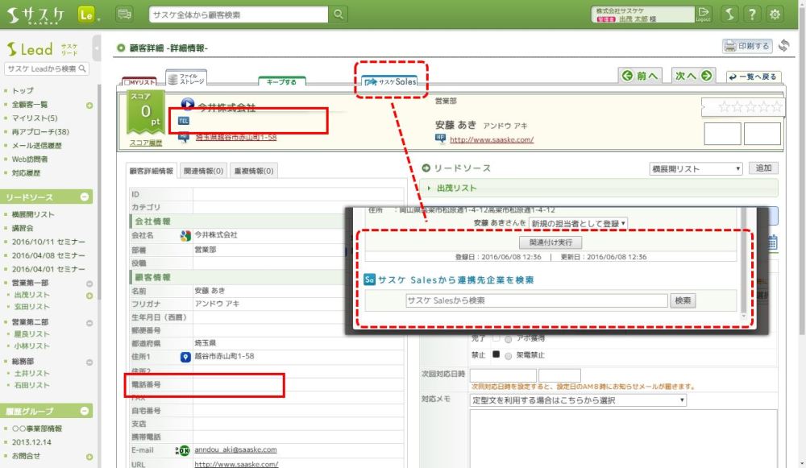Open the 新規の担当者として登録 dropdown

(578, 222)
